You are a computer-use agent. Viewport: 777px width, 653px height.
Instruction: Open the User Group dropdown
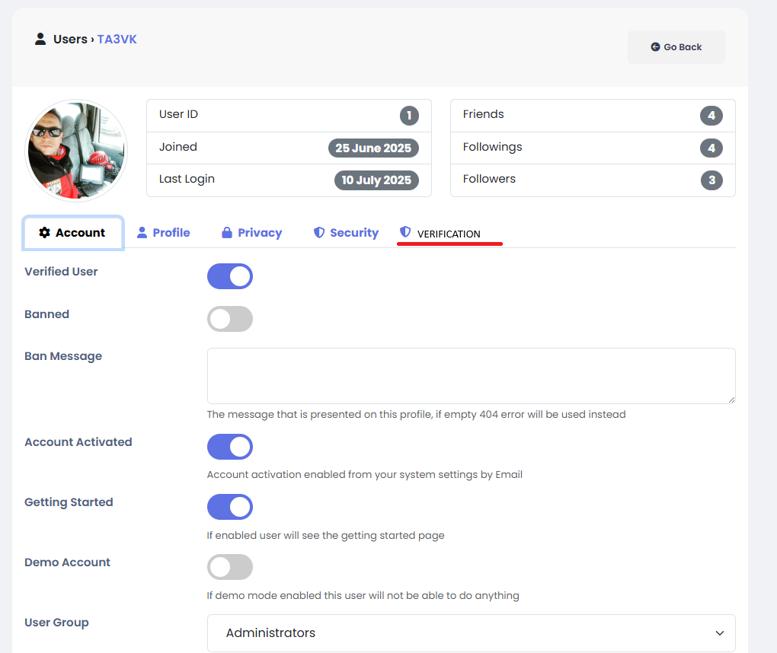472,633
